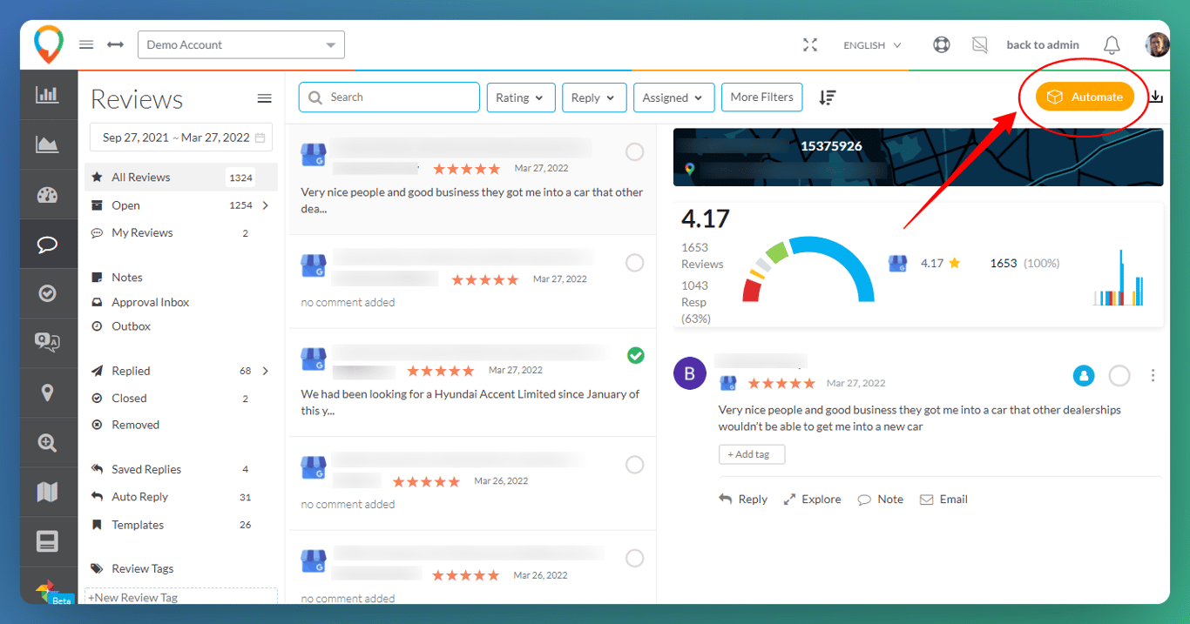Click the sort order icon next to More Filters

pos(828,97)
